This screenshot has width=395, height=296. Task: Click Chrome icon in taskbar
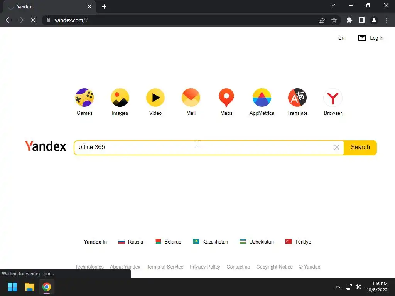point(47,287)
